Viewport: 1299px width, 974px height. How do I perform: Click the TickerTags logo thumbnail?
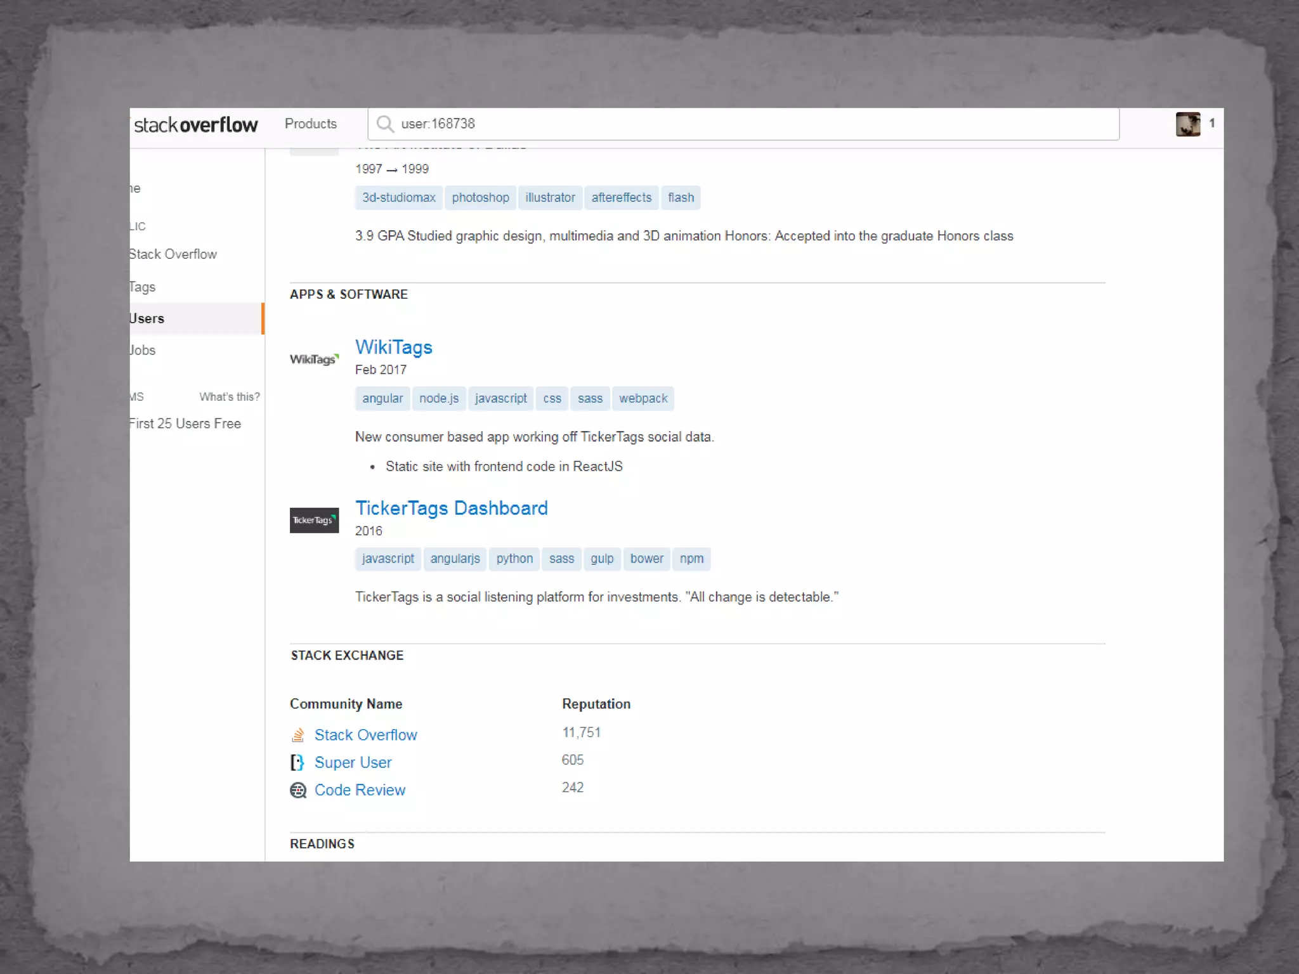(x=314, y=520)
